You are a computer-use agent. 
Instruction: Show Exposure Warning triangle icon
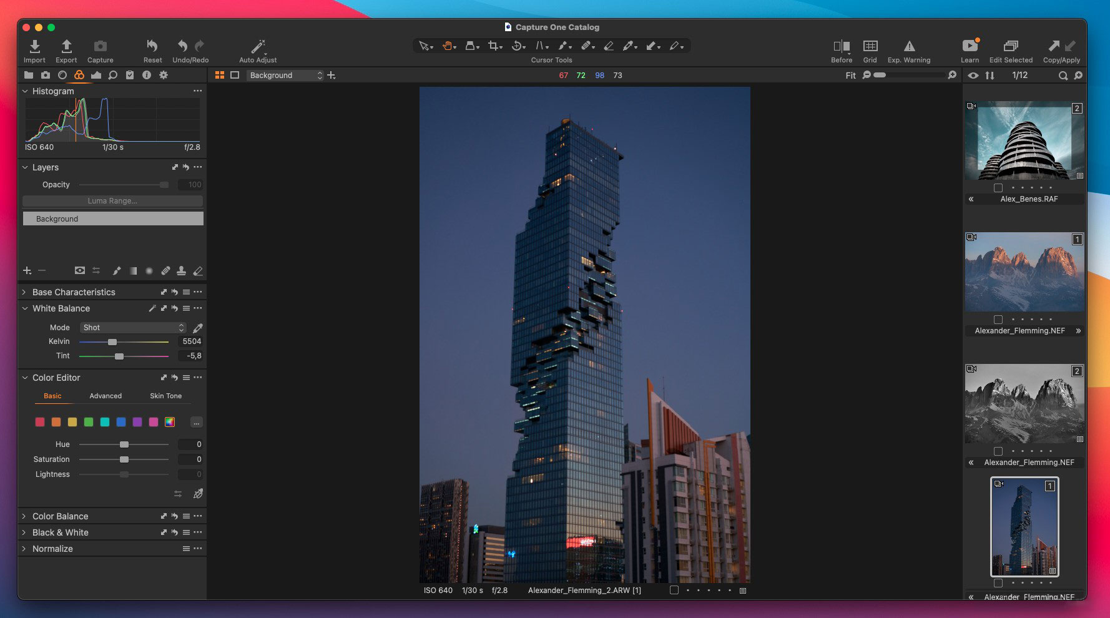[x=909, y=47]
